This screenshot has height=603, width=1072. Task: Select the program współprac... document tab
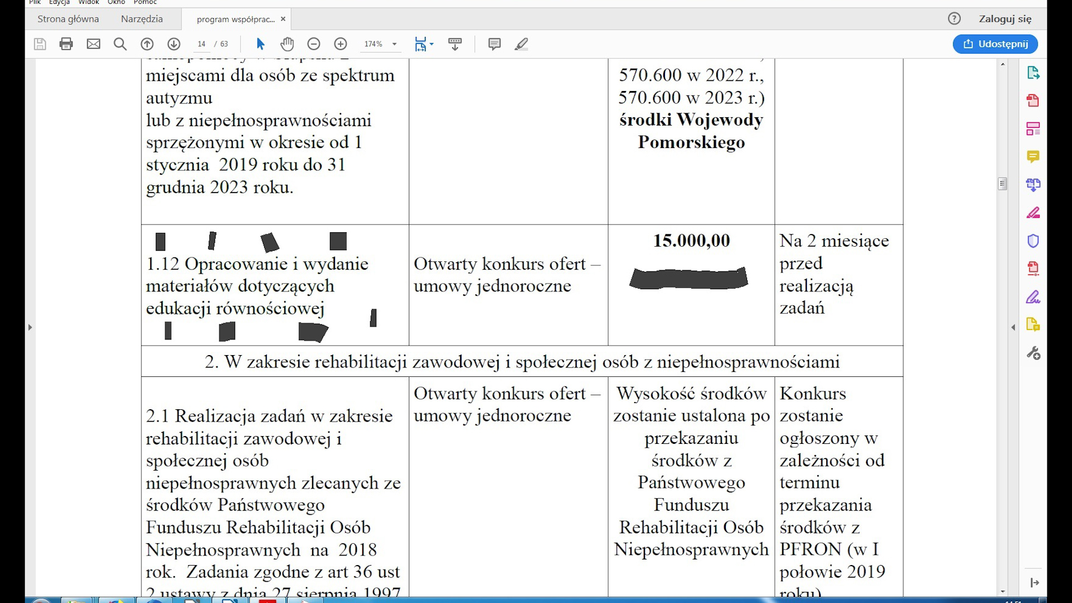pyautogui.click(x=236, y=19)
